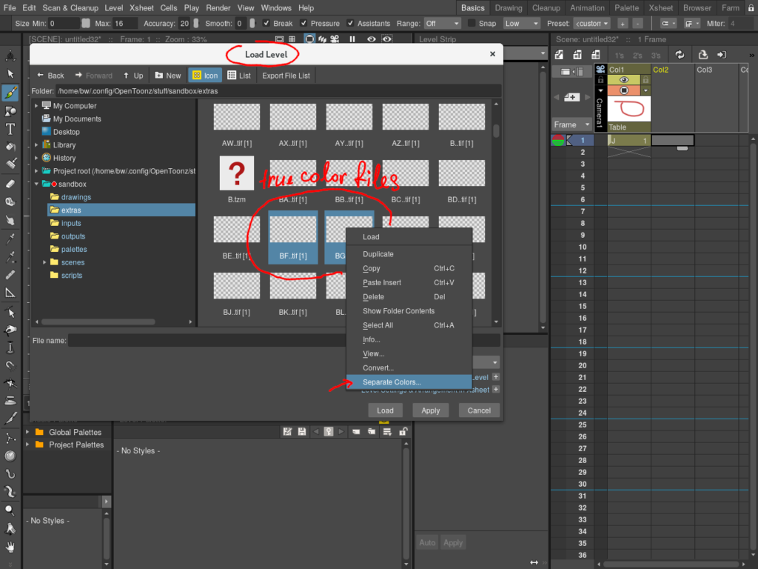Image resolution: width=758 pixels, height=569 pixels.
Task: Click the Load button in Load Level dialog
Action: click(x=385, y=410)
